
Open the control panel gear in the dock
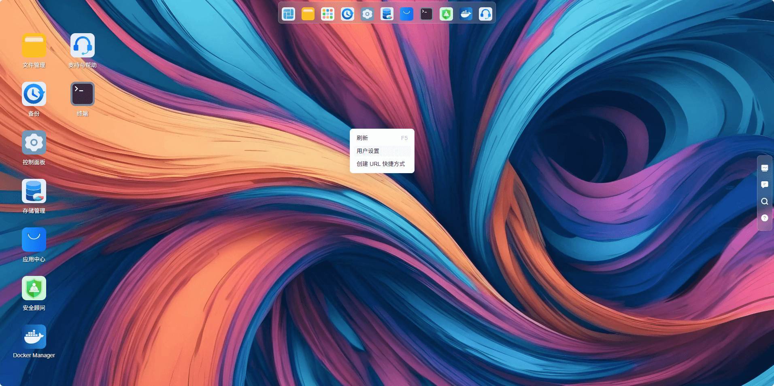coord(367,14)
